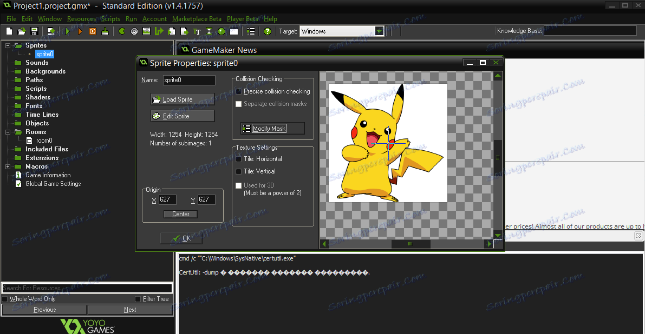Open the Resources menu
The image size is (645, 334).
(81, 18)
